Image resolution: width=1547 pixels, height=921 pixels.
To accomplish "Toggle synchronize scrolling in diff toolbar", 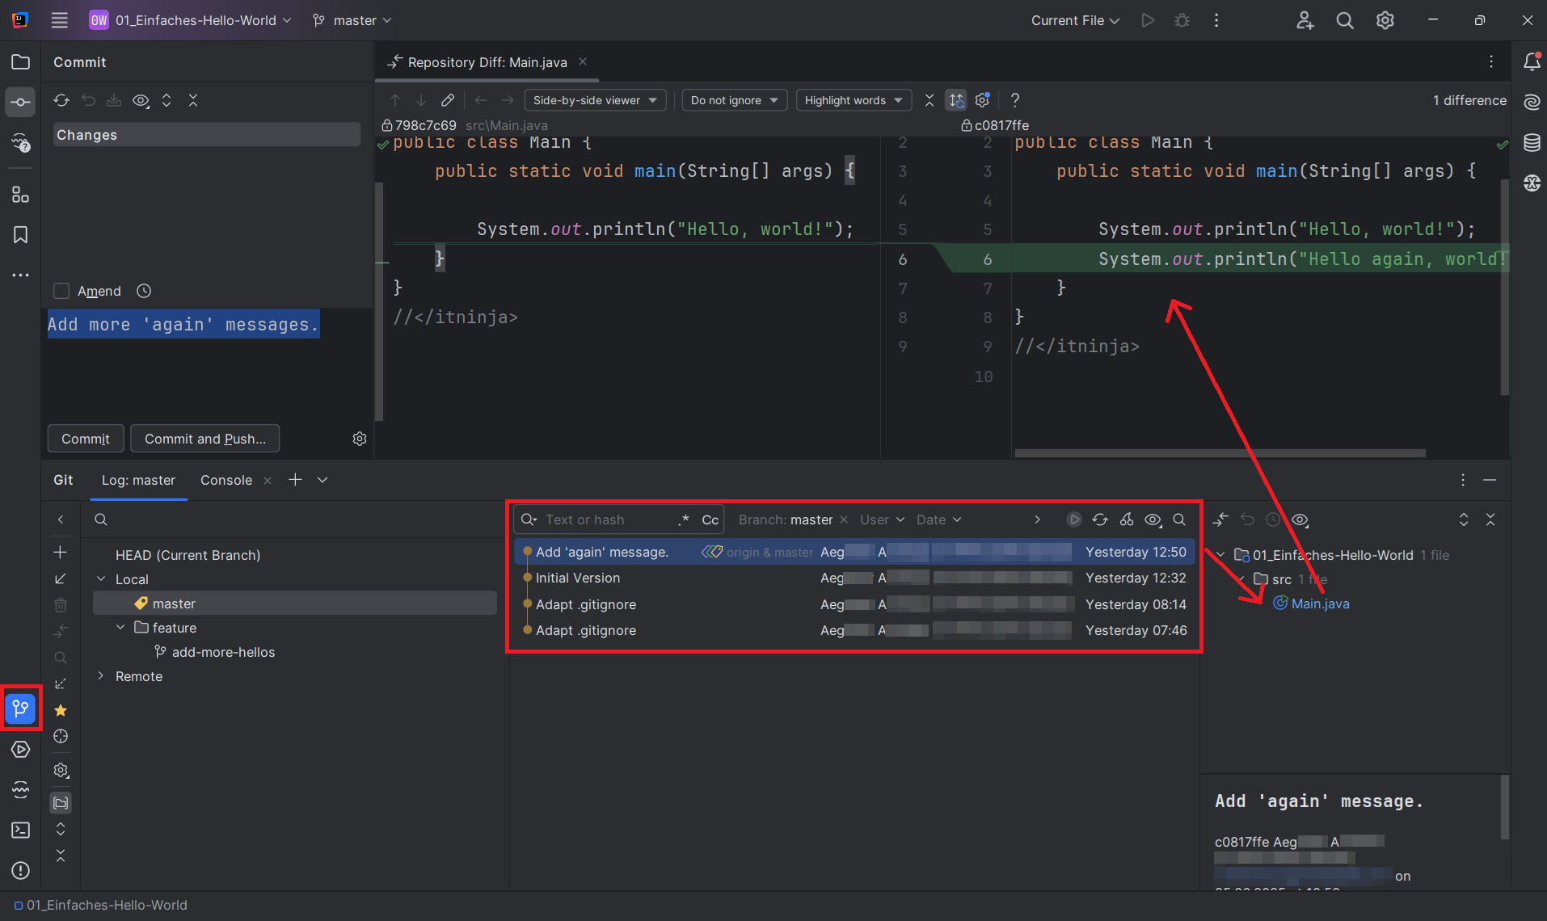I will pyautogui.click(x=956, y=100).
